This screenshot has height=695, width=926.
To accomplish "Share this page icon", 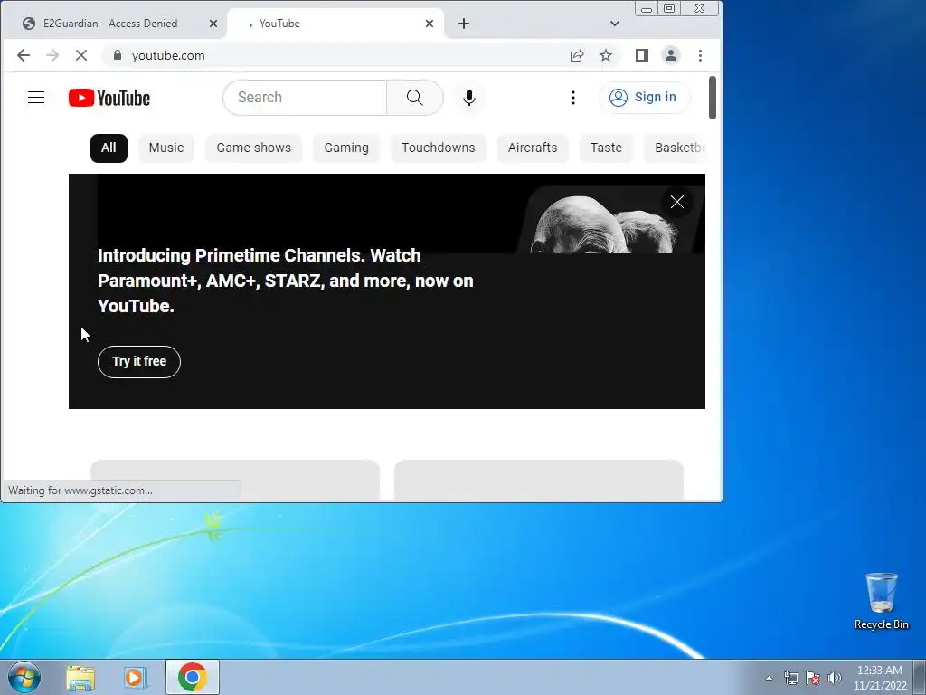I will pyautogui.click(x=577, y=55).
